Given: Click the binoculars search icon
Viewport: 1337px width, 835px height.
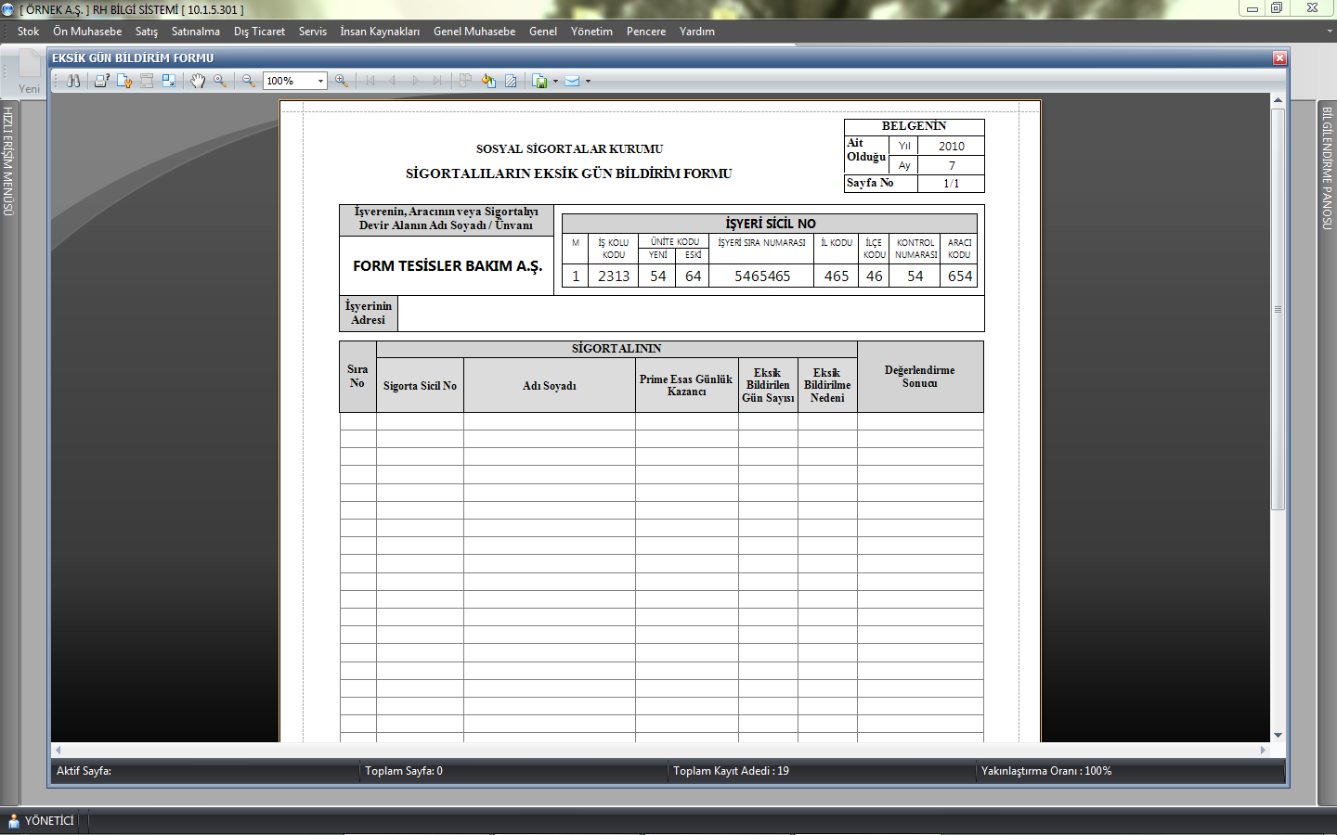Looking at the screenshot, I should (x=73, y=81).
